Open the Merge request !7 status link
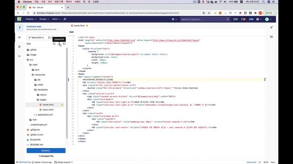The image size is (293, 164). [65, 162]
